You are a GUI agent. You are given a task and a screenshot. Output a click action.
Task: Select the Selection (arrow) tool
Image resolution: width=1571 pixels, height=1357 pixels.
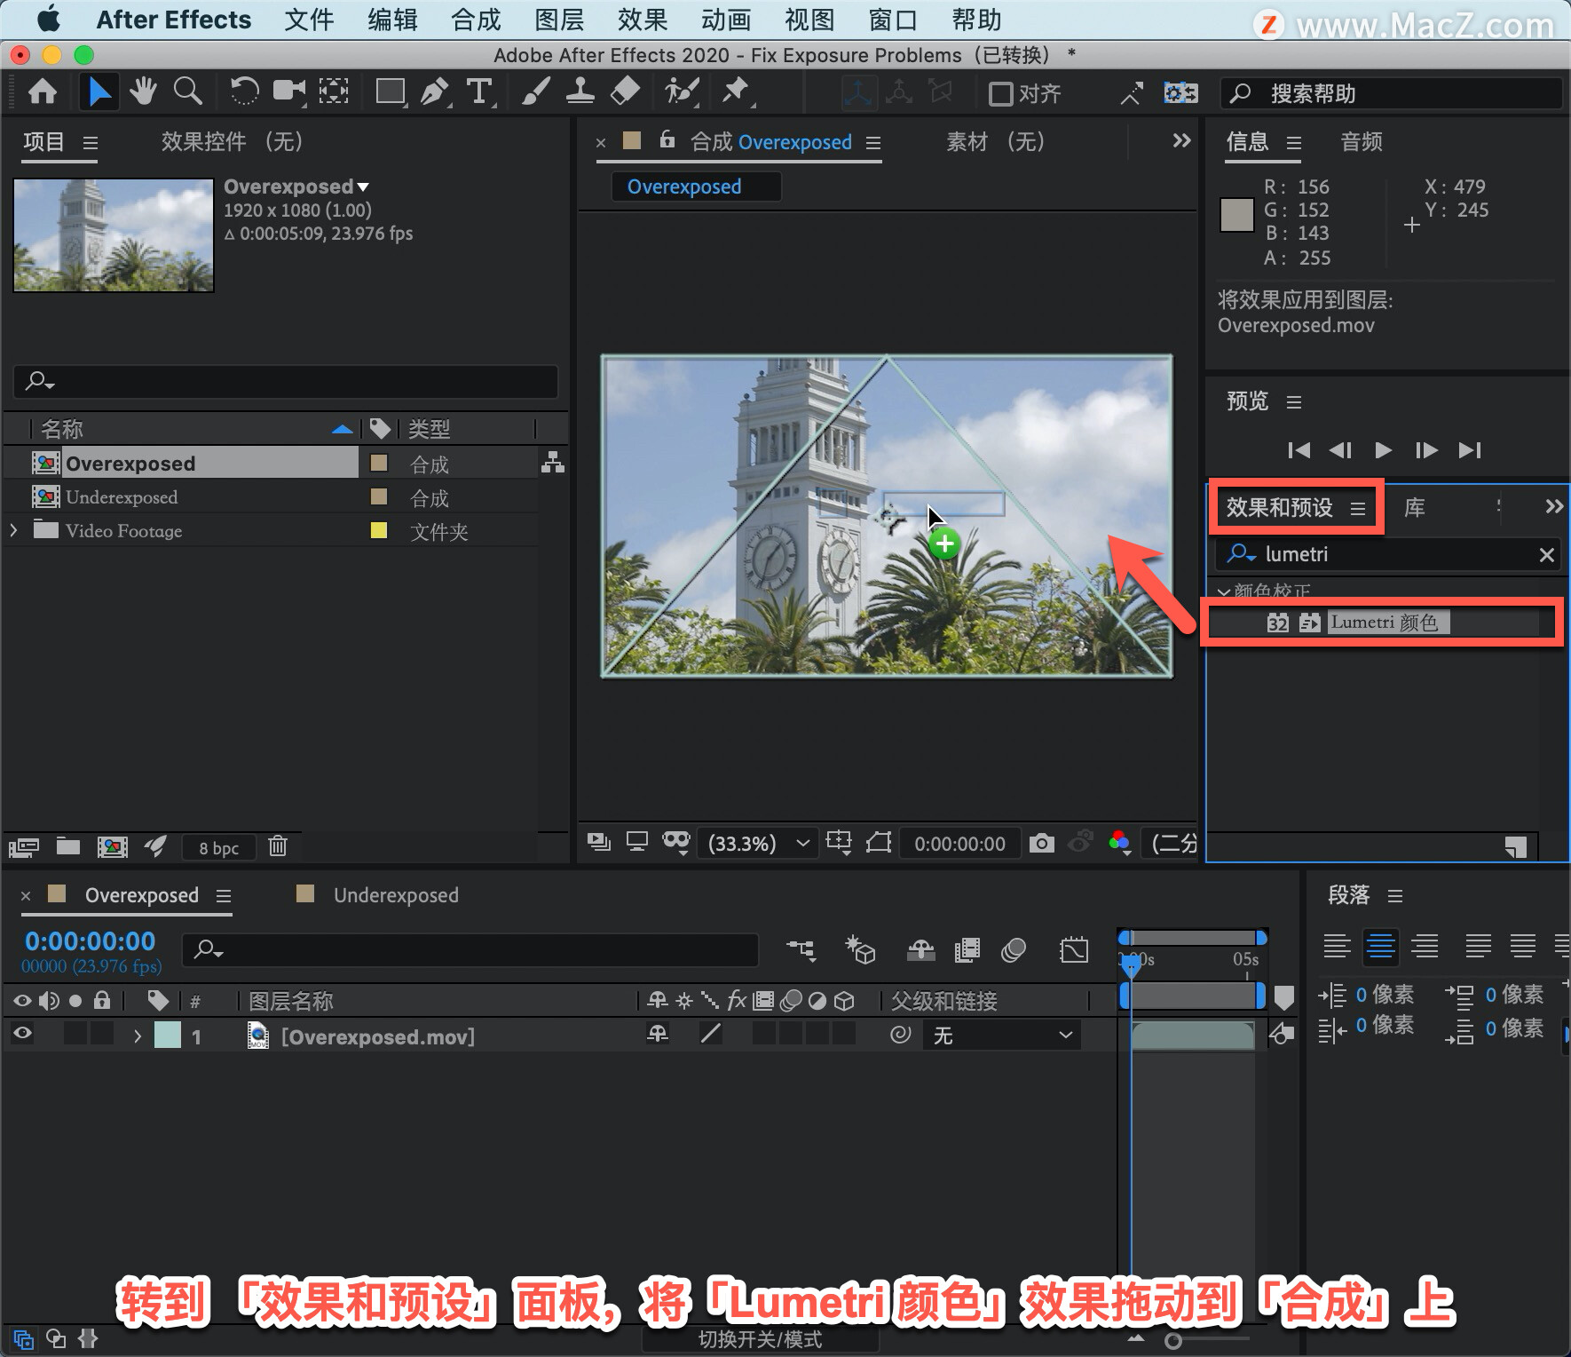click(99, 91)
